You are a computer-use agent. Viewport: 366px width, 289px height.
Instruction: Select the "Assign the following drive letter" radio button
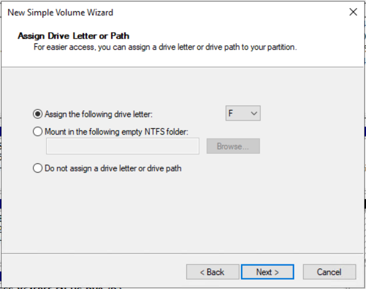tap(39, 115)
